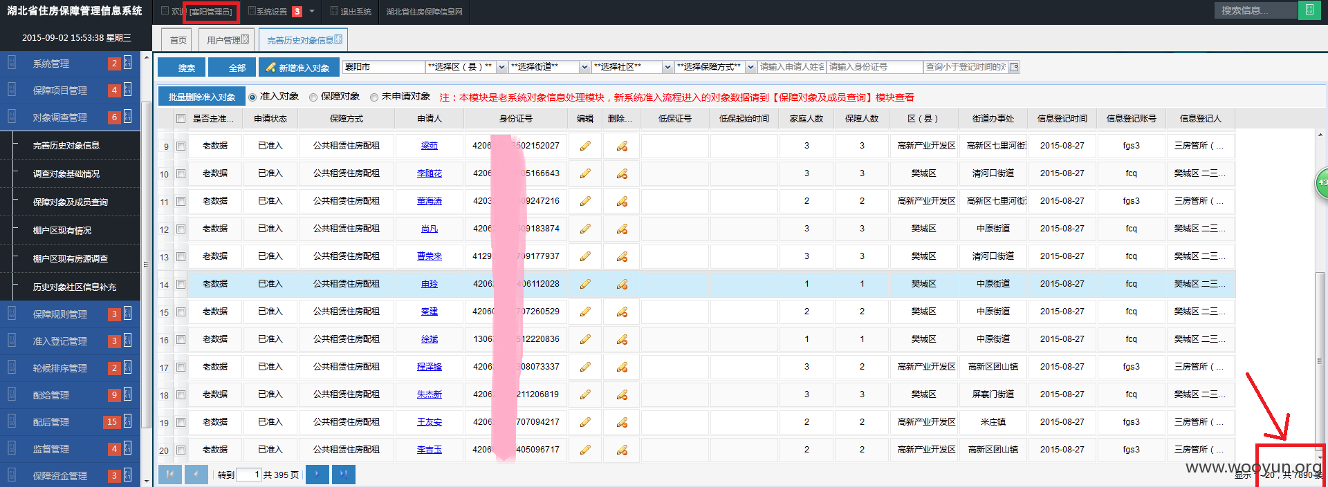1328x487 pixels.
Task: Open 保障对象及成员查询 in the sidebar
Action: 71,202
